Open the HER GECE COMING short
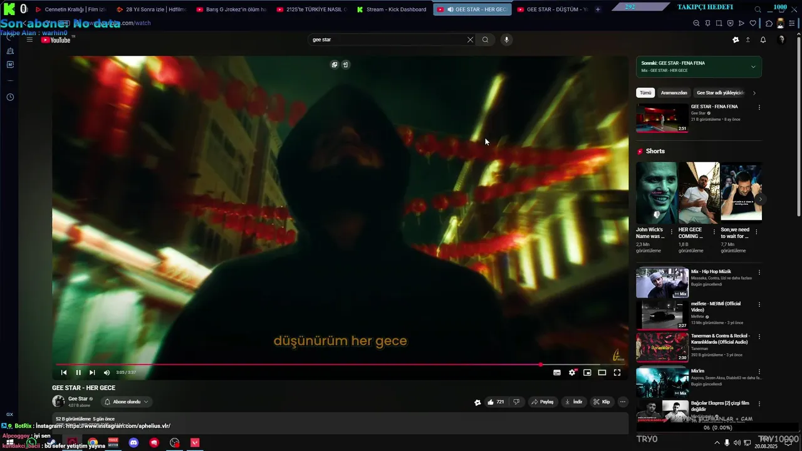This screenshot has height=451, width=802. 699,193
